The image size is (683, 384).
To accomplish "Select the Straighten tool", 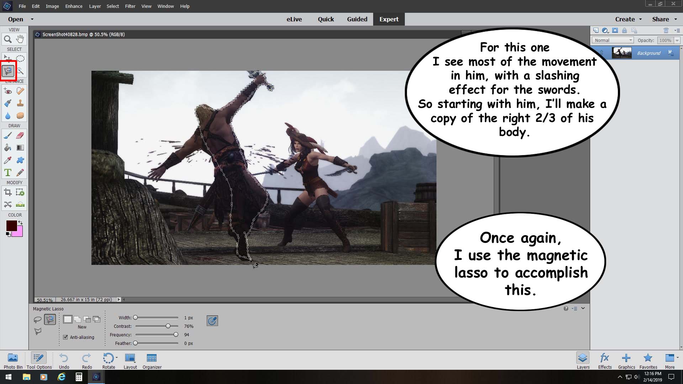I will pos(20,204).
